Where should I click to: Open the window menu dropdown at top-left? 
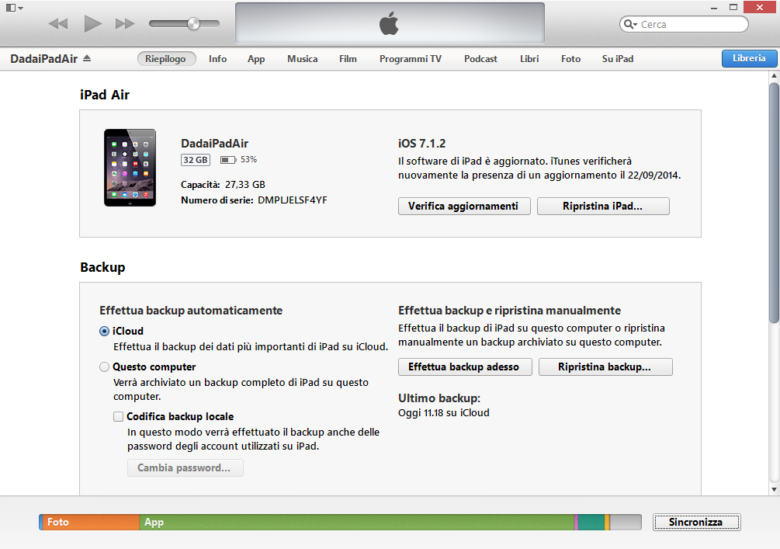click(x=14, y=8)
